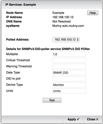Select the OID to poll label
This screenshot has height=124, width=103.
(x=13, y=79)
